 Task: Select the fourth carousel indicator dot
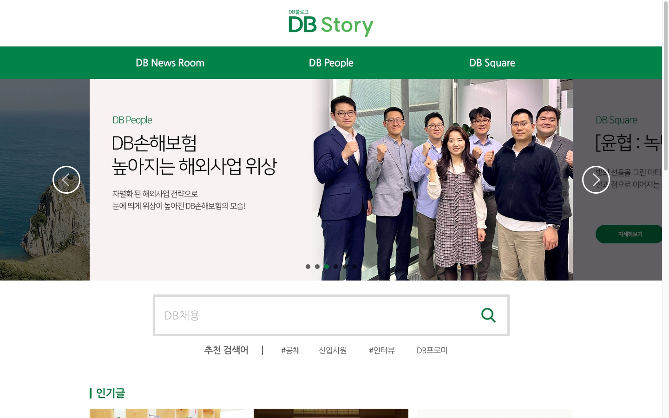coord(336,267)
